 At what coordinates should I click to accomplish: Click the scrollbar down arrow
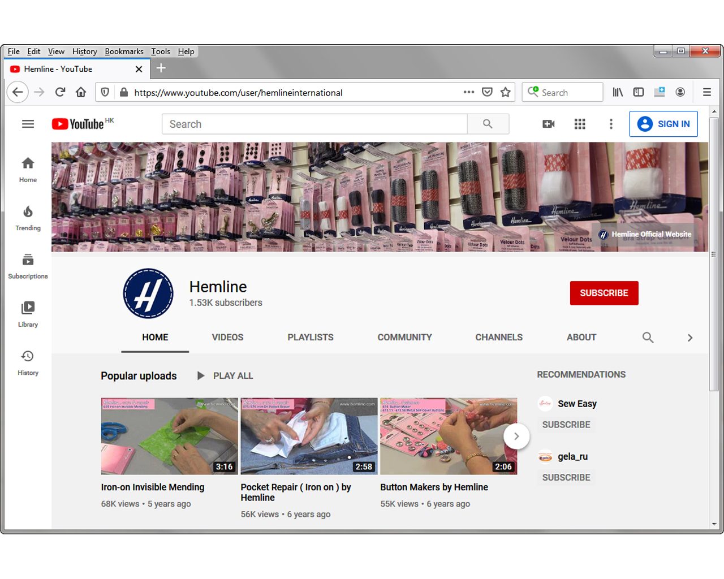[x=714, y=524]
